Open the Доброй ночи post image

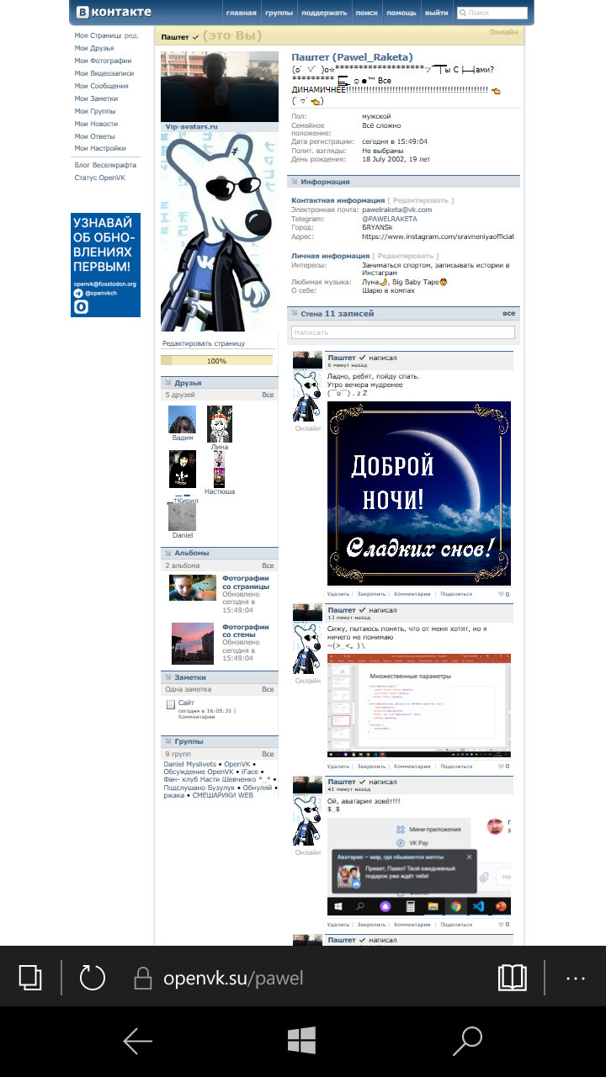pyautogui.click(x=418, y=493)
